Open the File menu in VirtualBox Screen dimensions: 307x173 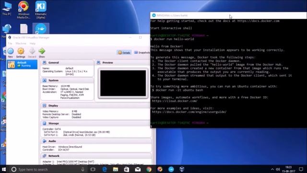(x=10, y=43)
